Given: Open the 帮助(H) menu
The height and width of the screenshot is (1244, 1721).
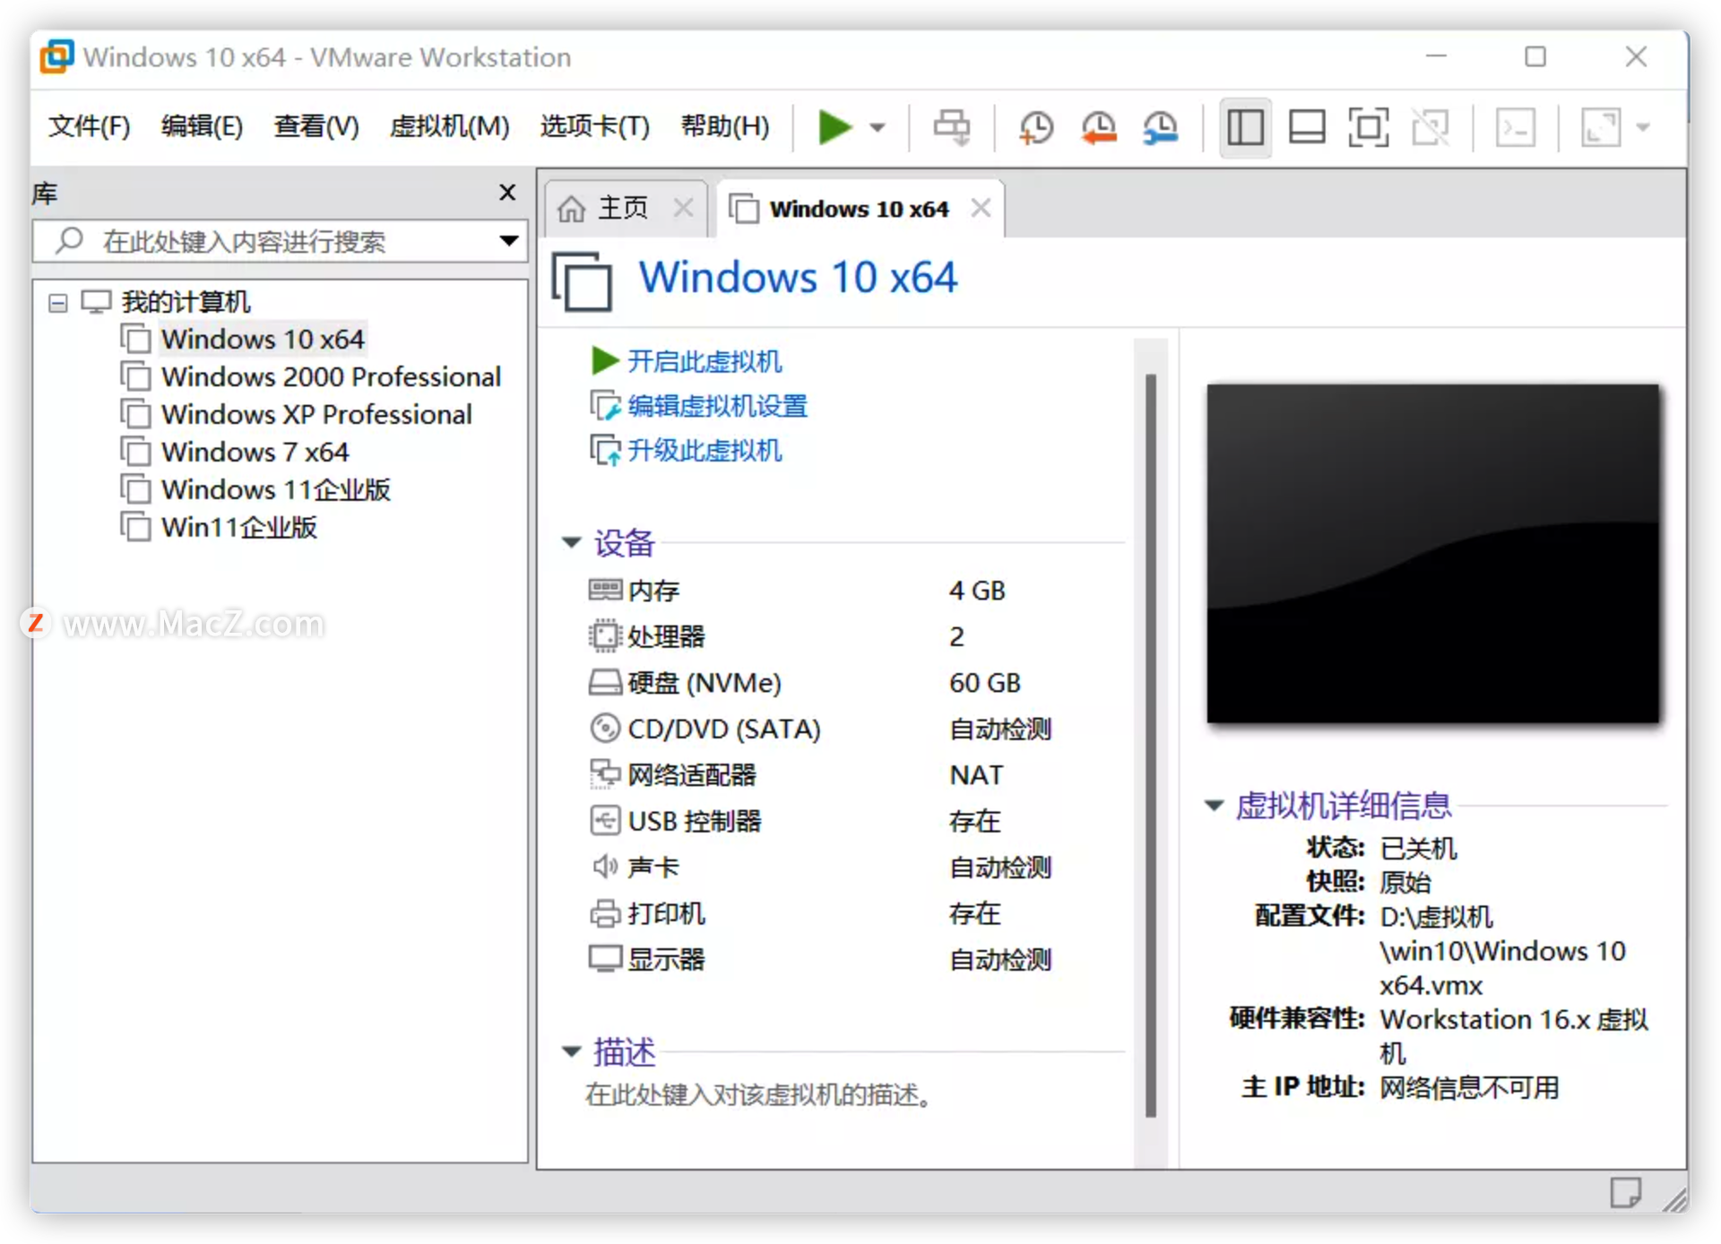Looking at the screenshot, I should point(725,126).
